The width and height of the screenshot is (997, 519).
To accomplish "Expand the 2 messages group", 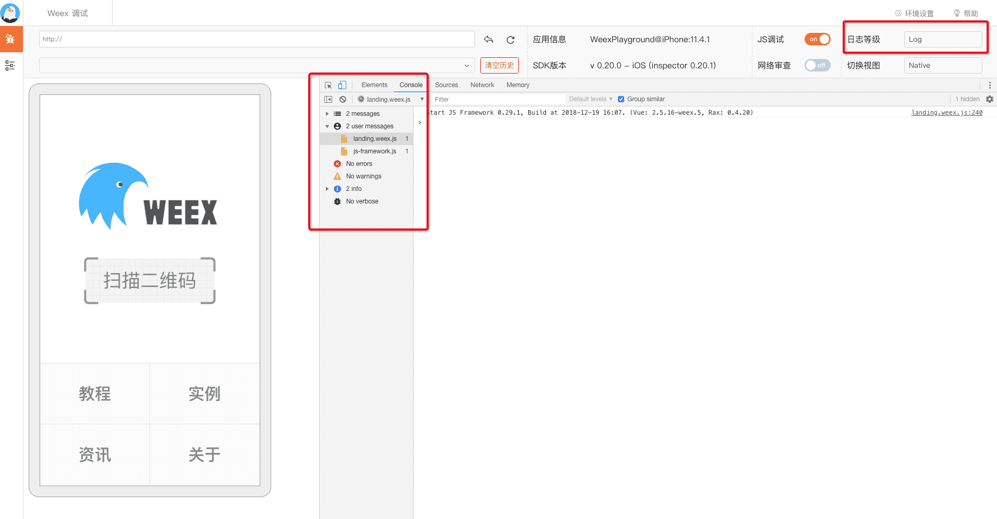I will 327,114.
